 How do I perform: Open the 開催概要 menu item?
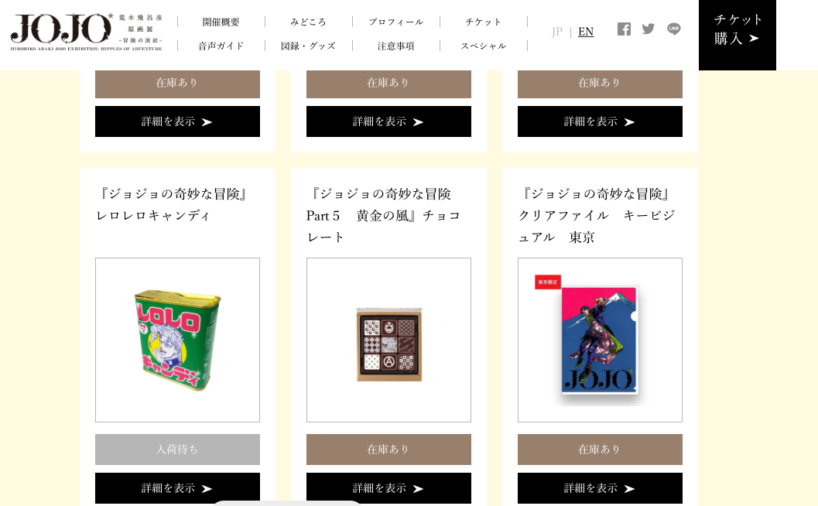(x=221, y=22)
